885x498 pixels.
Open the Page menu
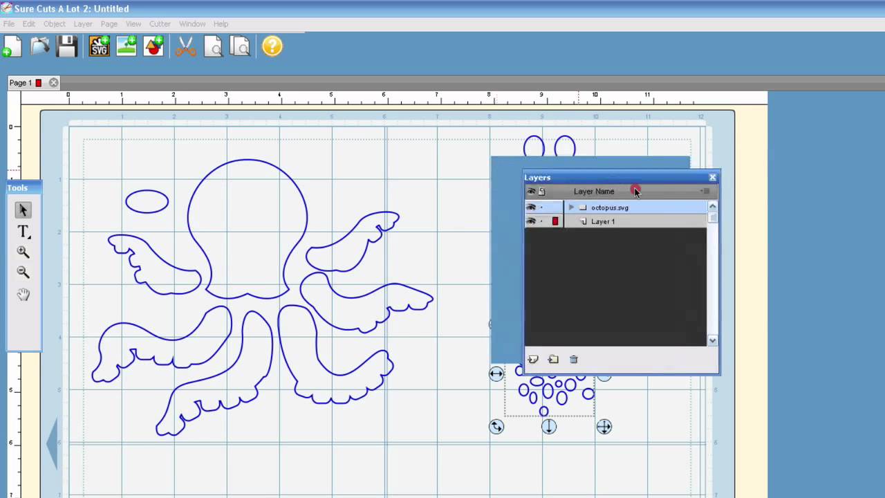click(109, 24)
